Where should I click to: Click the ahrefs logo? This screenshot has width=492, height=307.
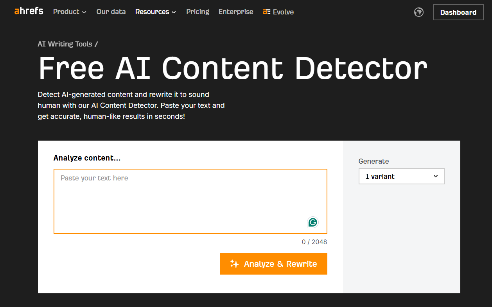(x=28, y=11)
